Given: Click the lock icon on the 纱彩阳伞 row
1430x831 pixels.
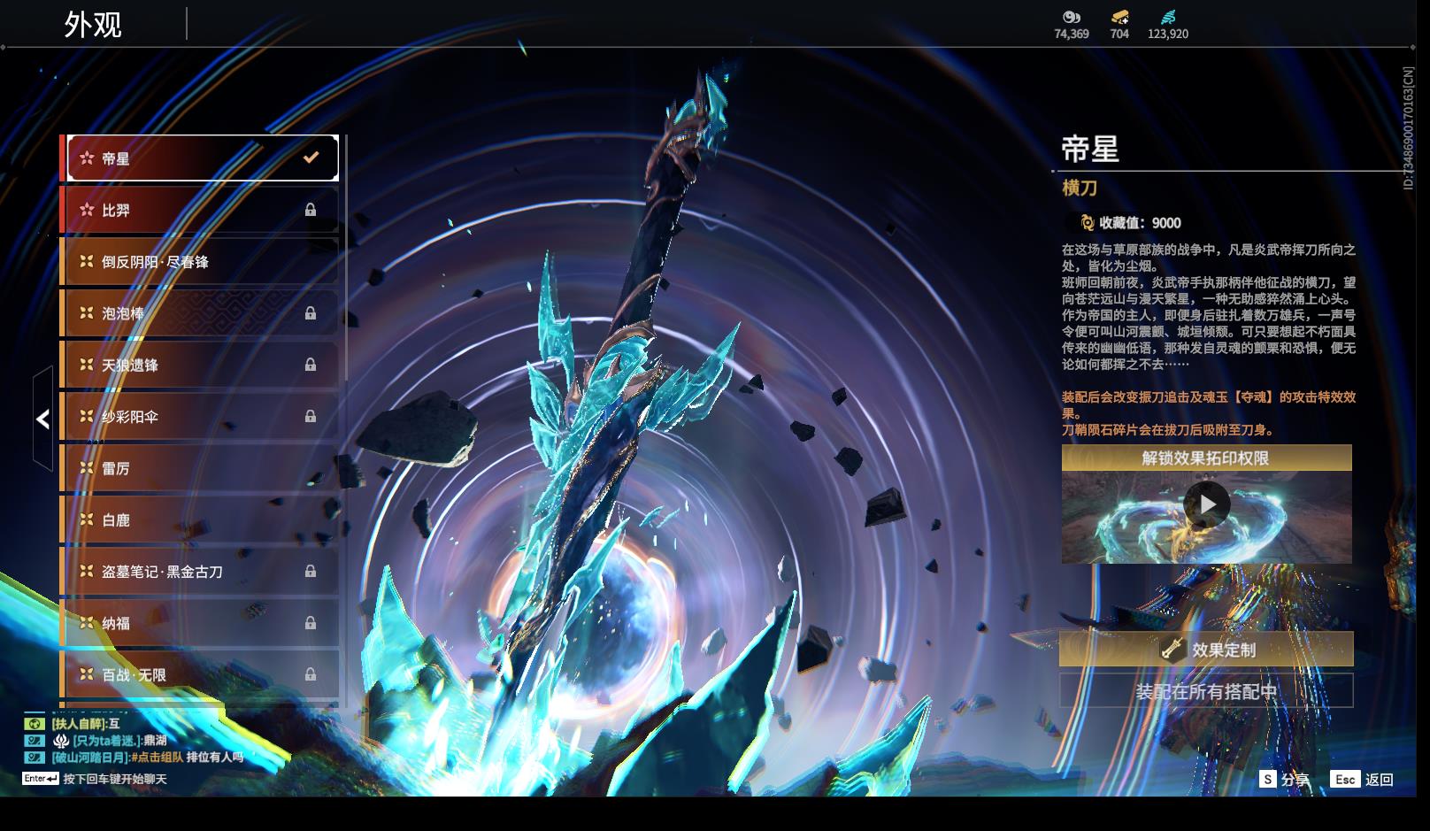Looking at the screenshot, I should pyautogui.click(x=311, y=415).
